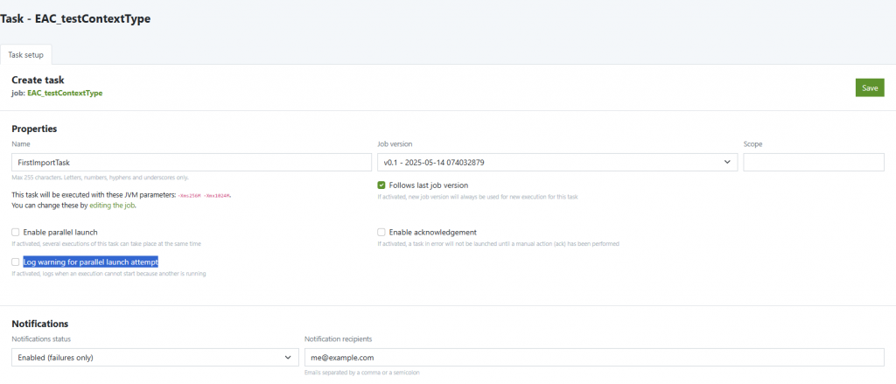Click the 'Emails separated by a comma' hint
The width and height of the screenshot is (896, 384).
pos(360,374)
